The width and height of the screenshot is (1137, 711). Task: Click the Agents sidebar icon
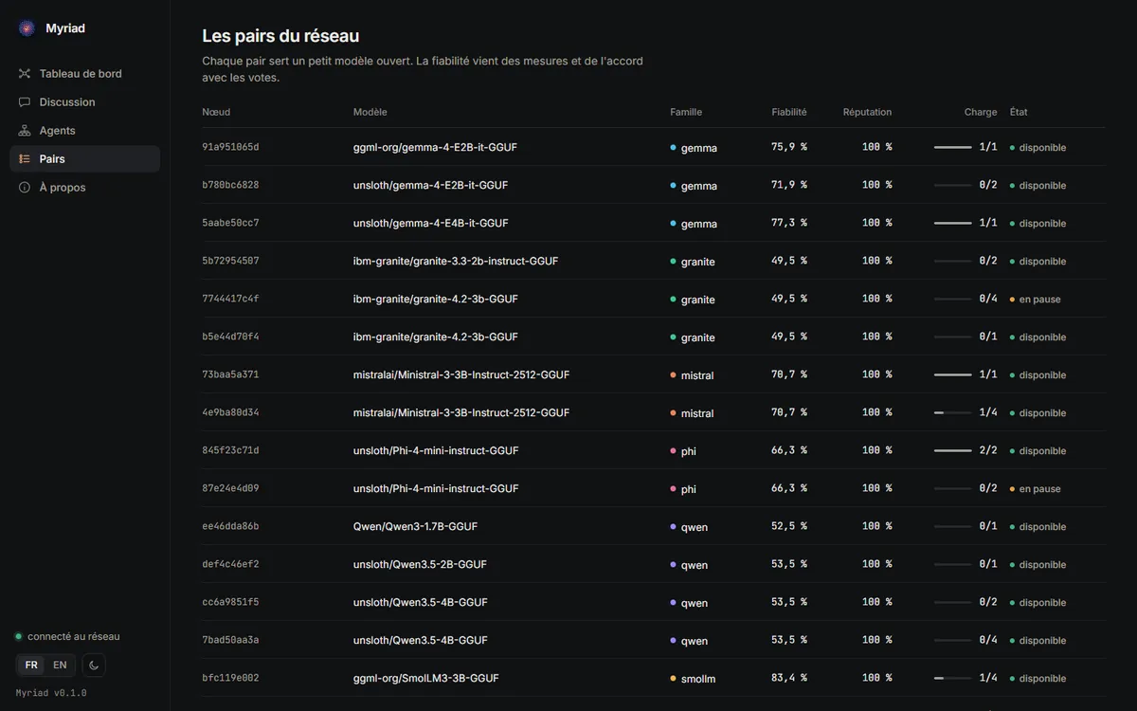pos(25,131)
